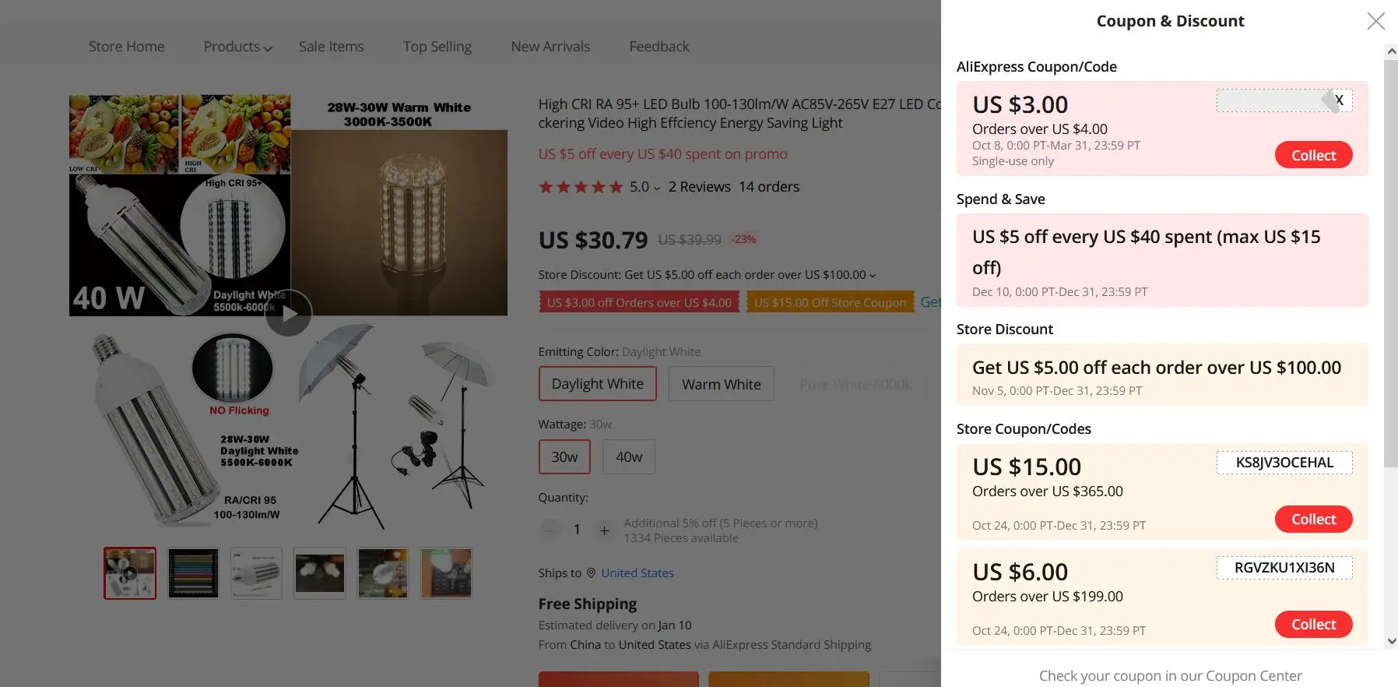Open United States shipping destination link
Image resolution: width=1398 pixels, height=687 pixels.
(638, 573)
